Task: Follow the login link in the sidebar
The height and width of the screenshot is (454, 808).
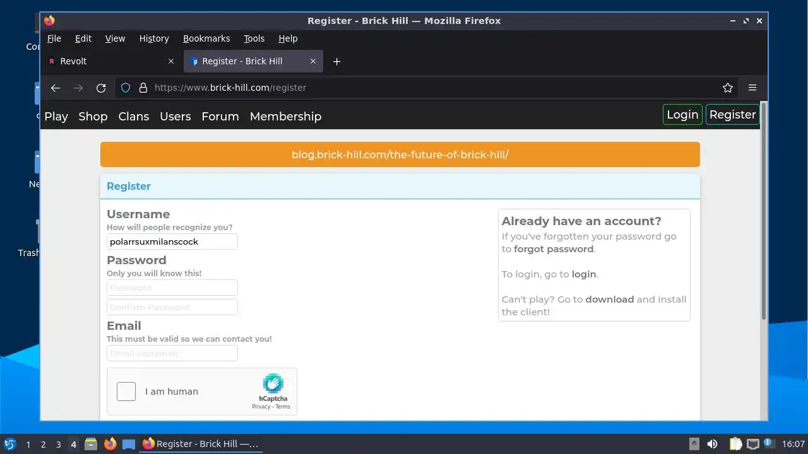Action: pos(584,274)
